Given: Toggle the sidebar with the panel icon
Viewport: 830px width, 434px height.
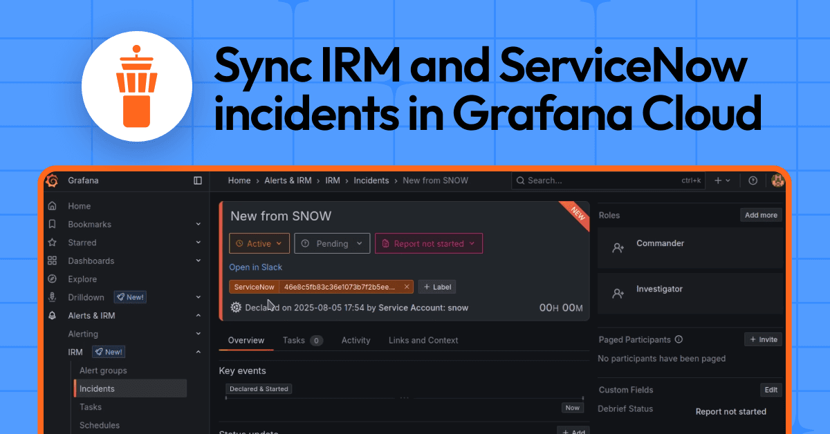Looking at the screenshot, I should 198,180.
